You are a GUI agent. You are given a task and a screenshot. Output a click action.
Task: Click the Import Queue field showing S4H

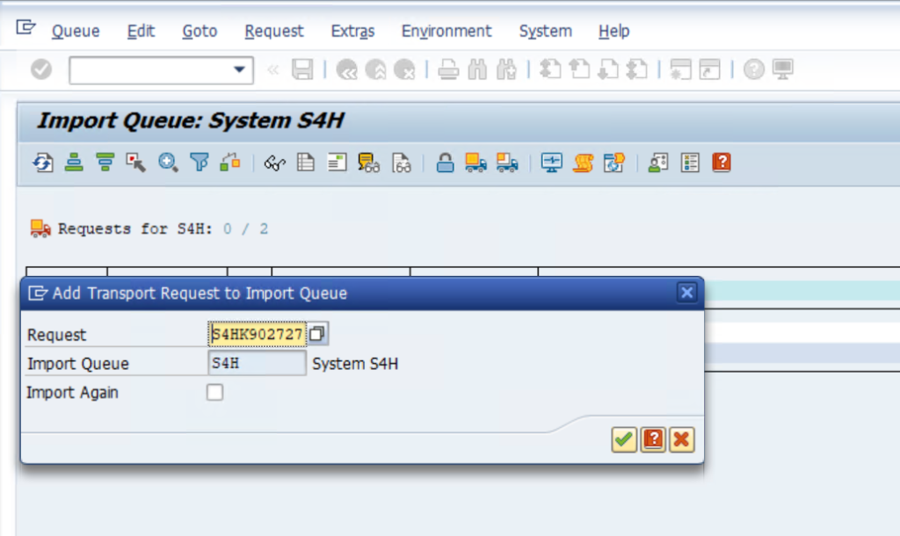point(255,363)
